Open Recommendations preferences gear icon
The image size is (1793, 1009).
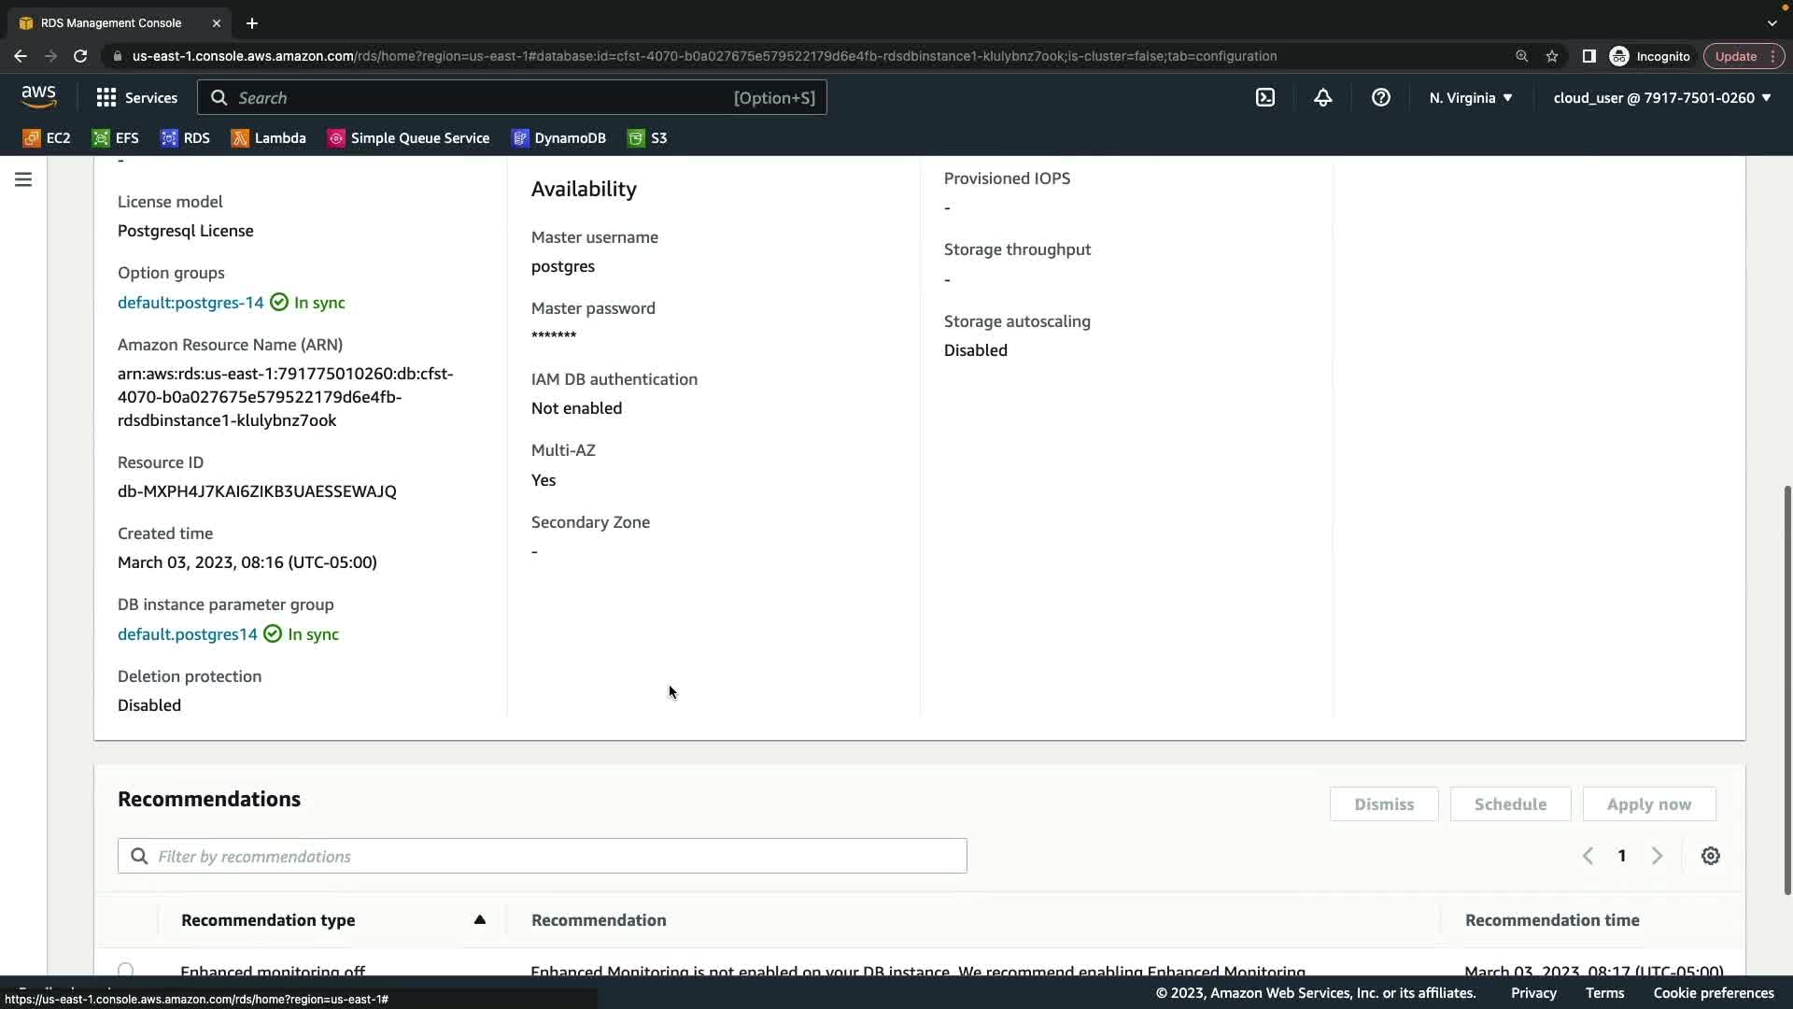coord(1710,856)
